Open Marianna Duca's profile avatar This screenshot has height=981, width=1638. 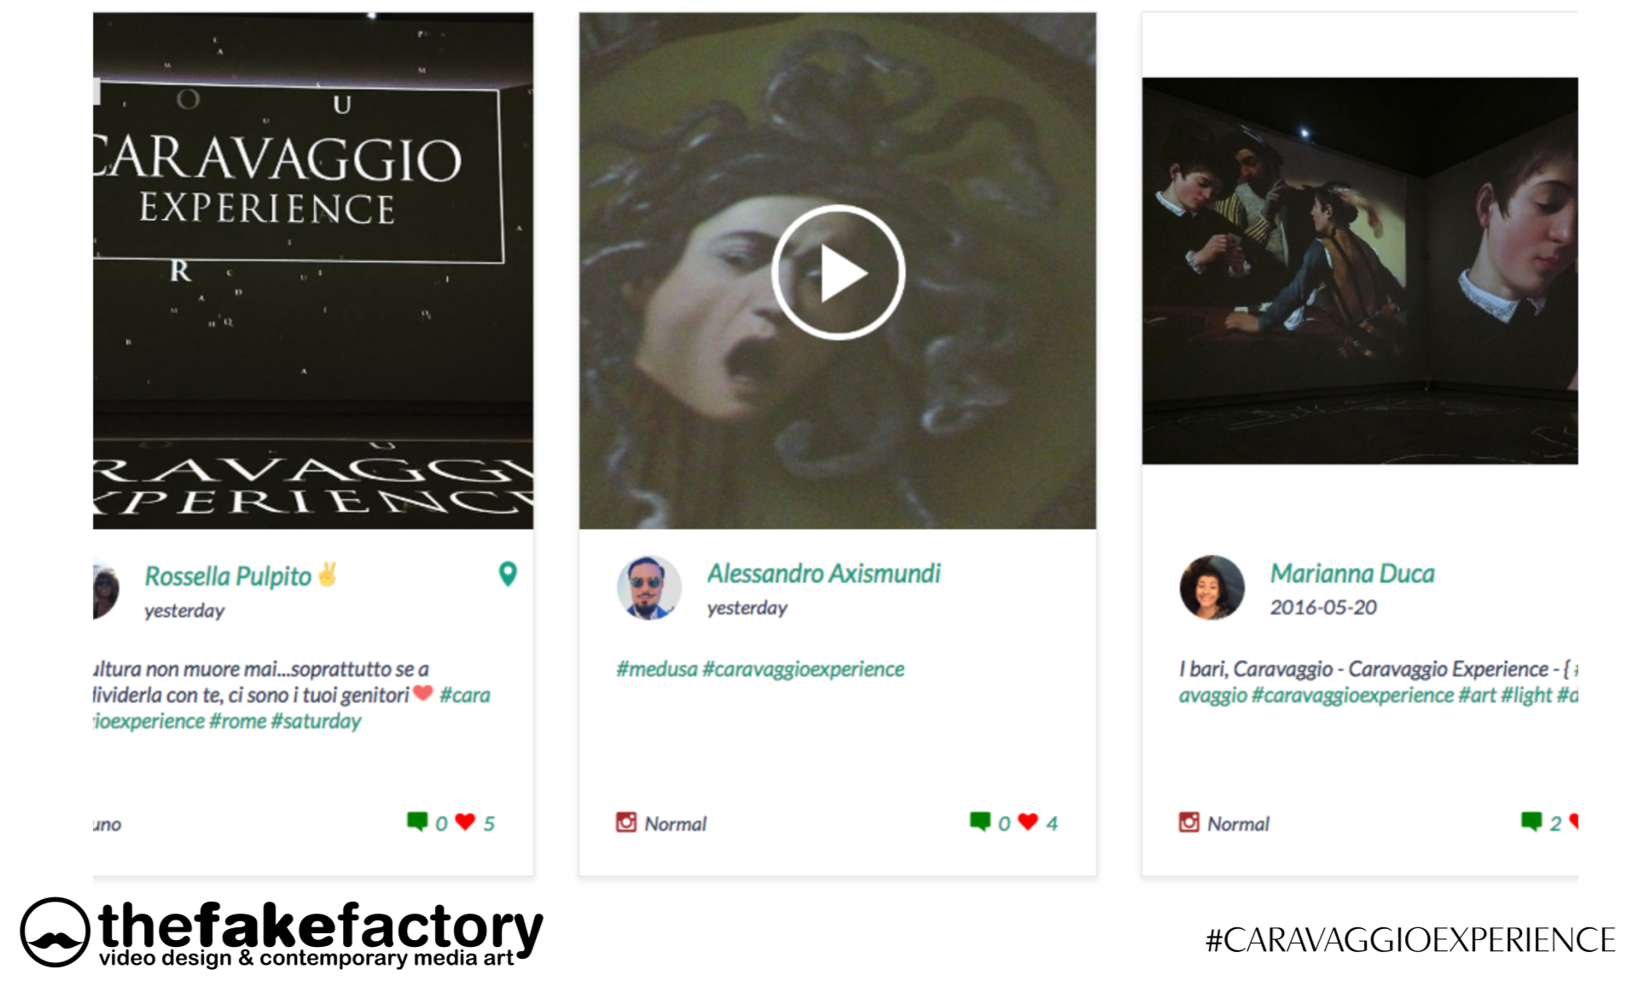[1212, 588]
